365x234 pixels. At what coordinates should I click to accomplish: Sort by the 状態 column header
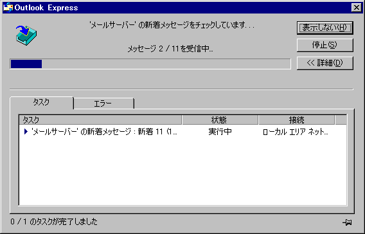point(220,120)
